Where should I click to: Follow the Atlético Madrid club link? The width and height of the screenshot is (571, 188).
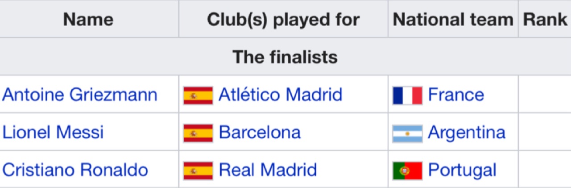tap(281, 95)
